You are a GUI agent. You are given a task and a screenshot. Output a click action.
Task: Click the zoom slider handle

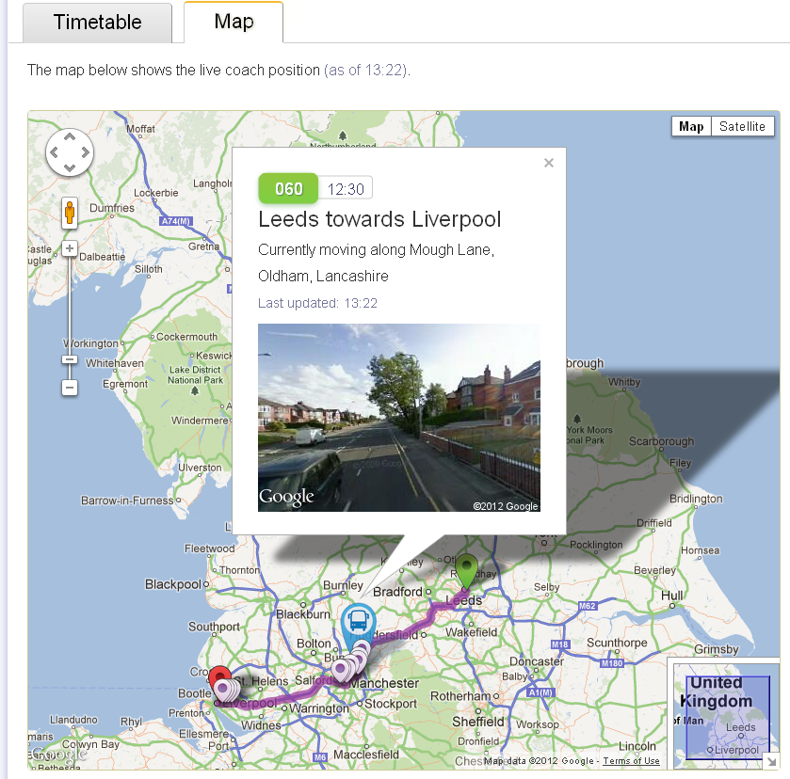pyautogui.click(x=70, y=359)
